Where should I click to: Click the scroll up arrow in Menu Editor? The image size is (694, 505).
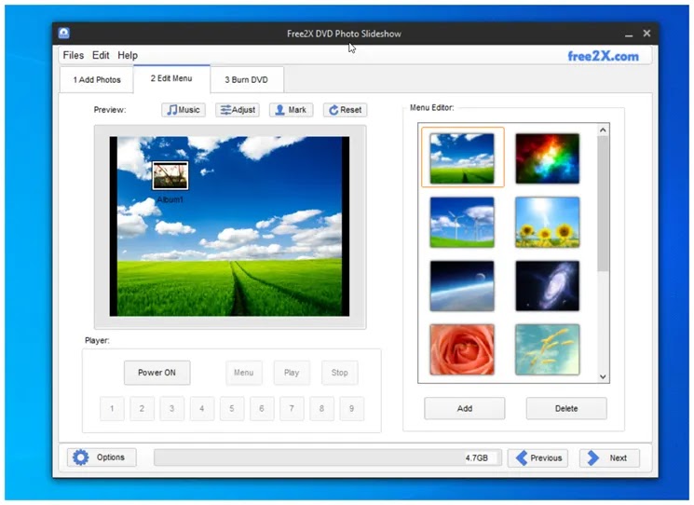pyautogui.click(x=603, y=130)
